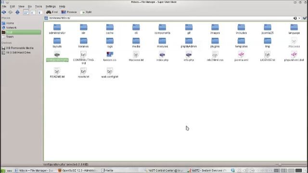Click the location bar path field
Viewport: 308px width, 173px height.
tap(169, 18)
